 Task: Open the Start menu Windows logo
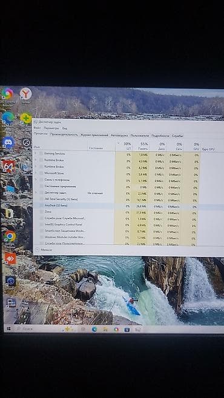click(8, 328)
